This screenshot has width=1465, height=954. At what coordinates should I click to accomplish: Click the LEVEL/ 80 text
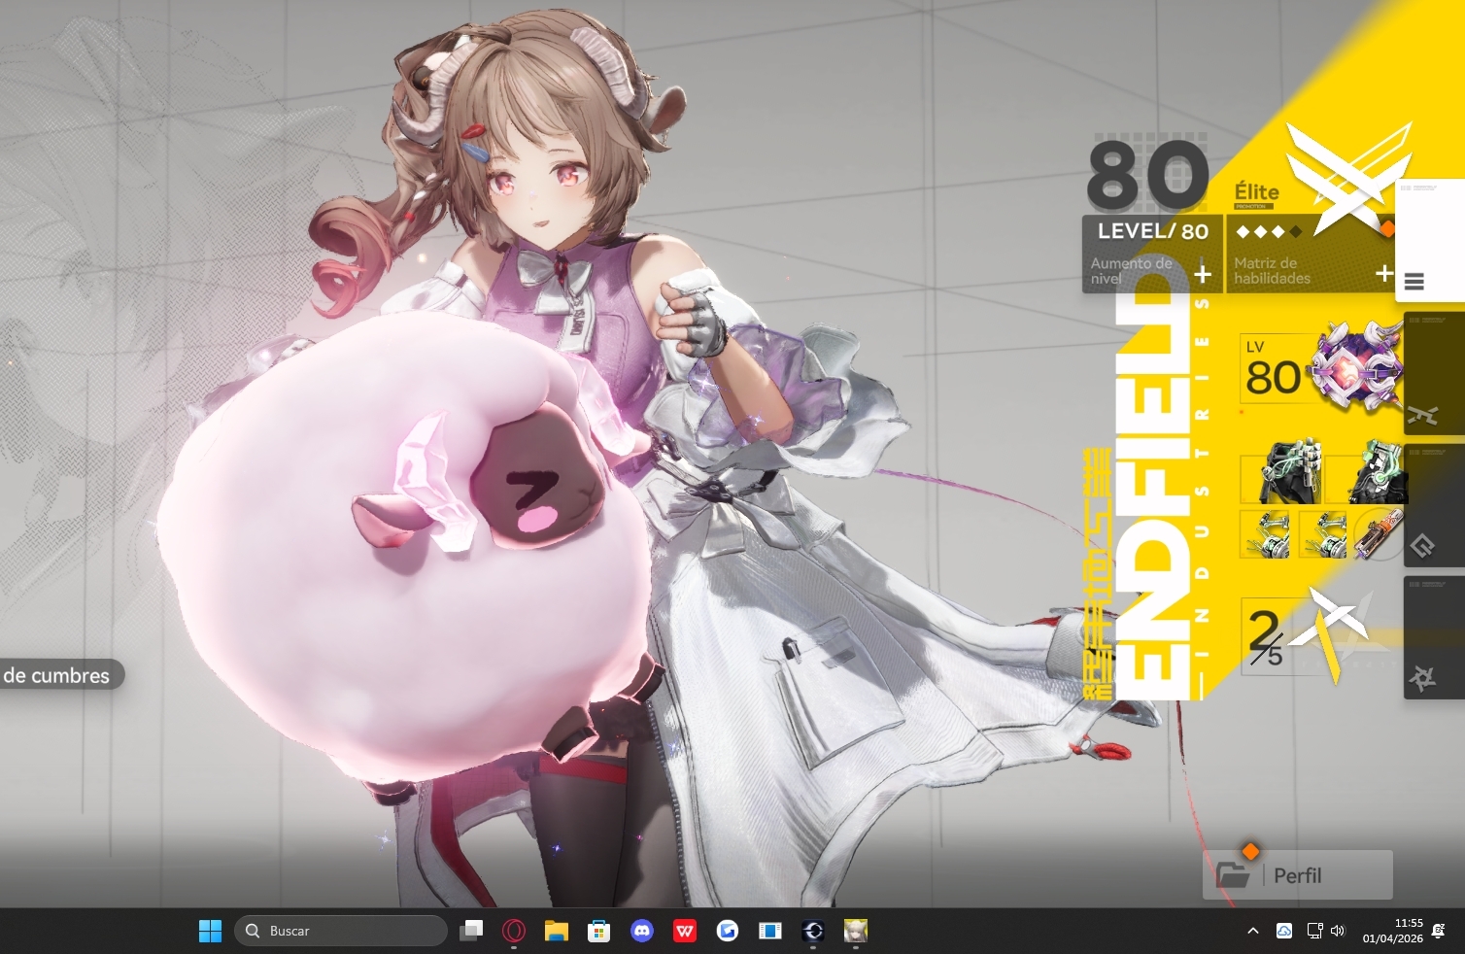1152,231
